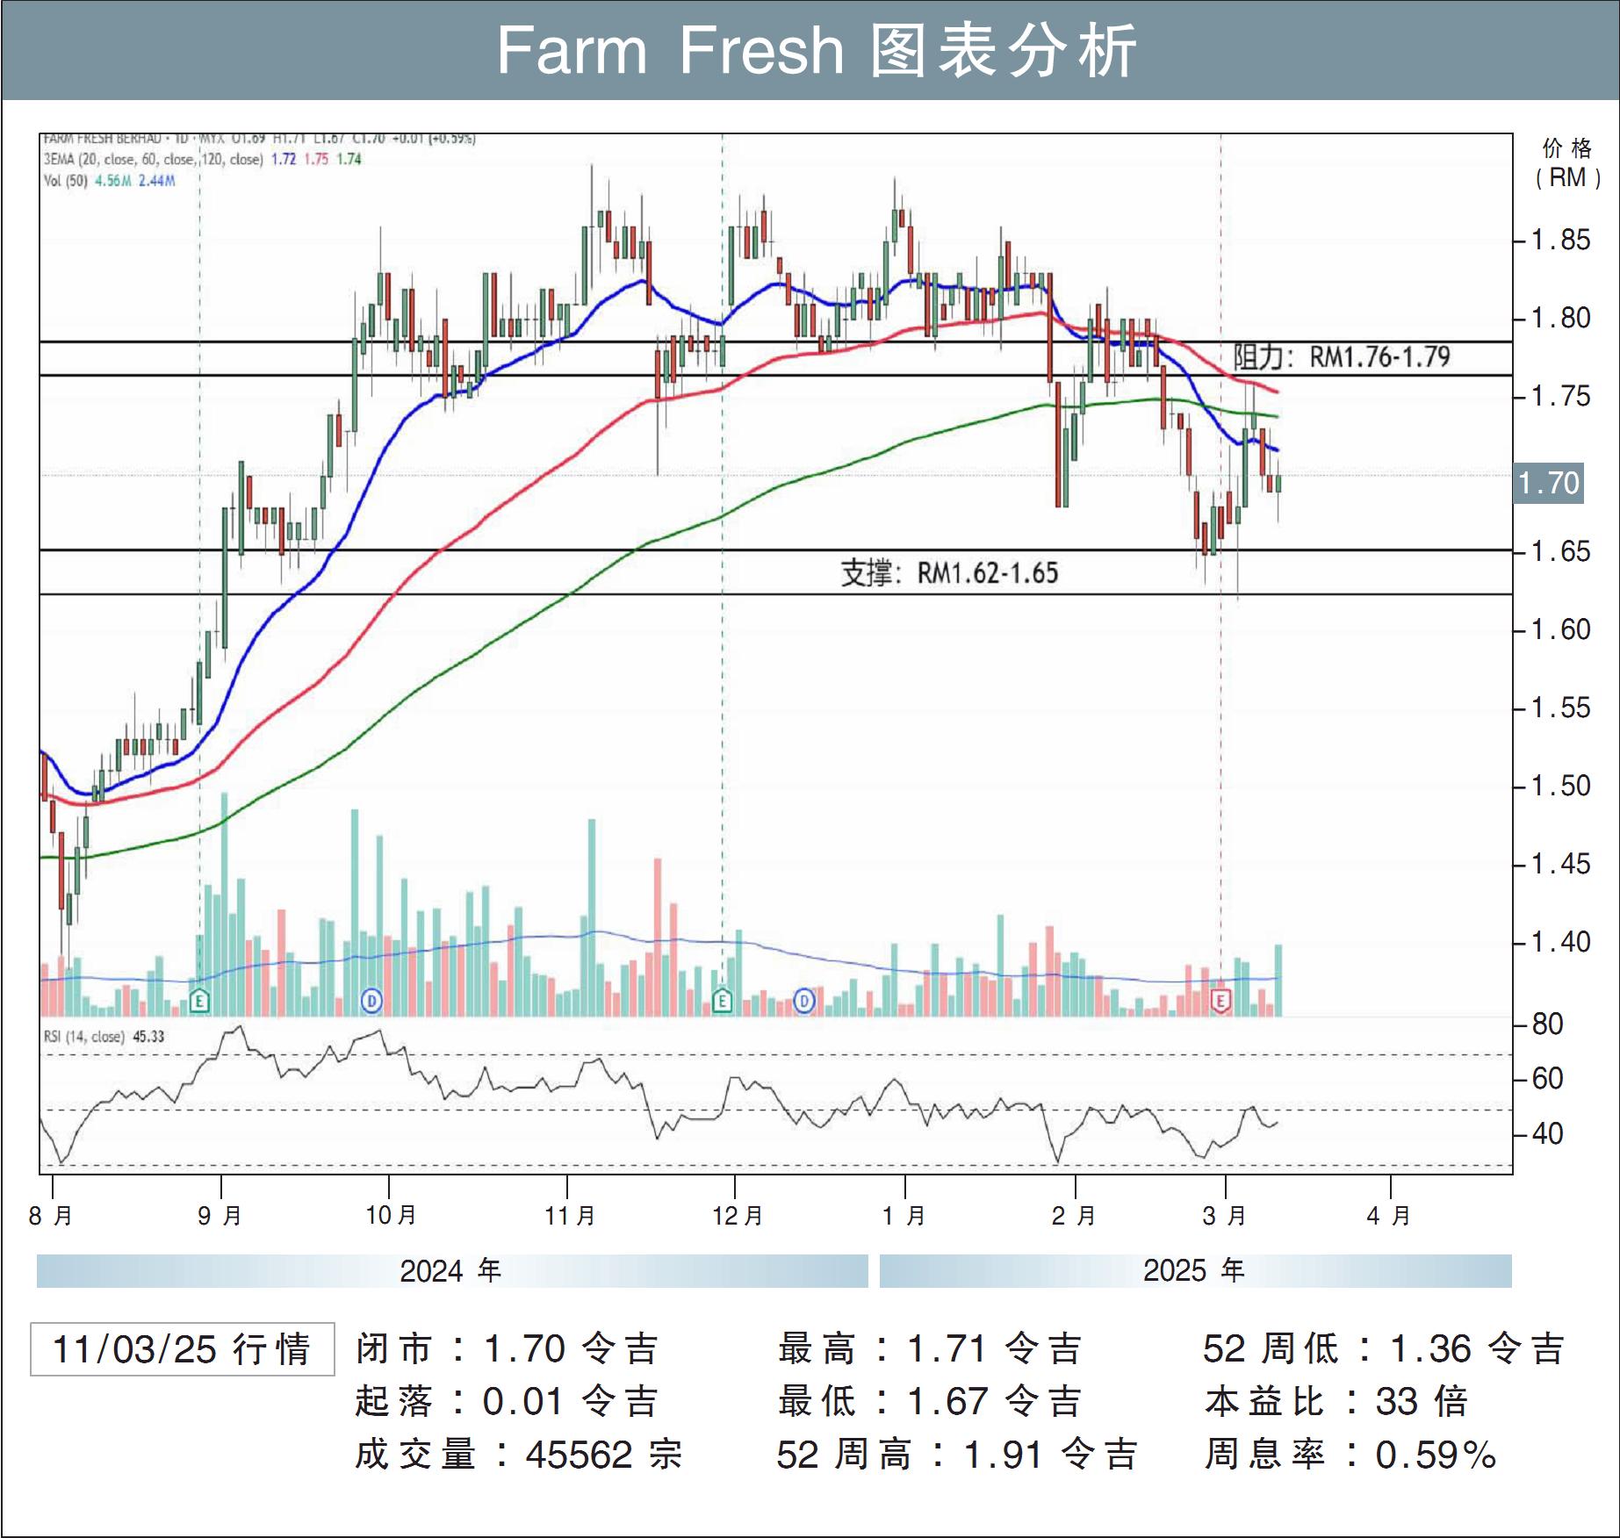Click the 1.85 price axis label
Viewport: 1620px width, 1538px height.
coord(1561,240)
